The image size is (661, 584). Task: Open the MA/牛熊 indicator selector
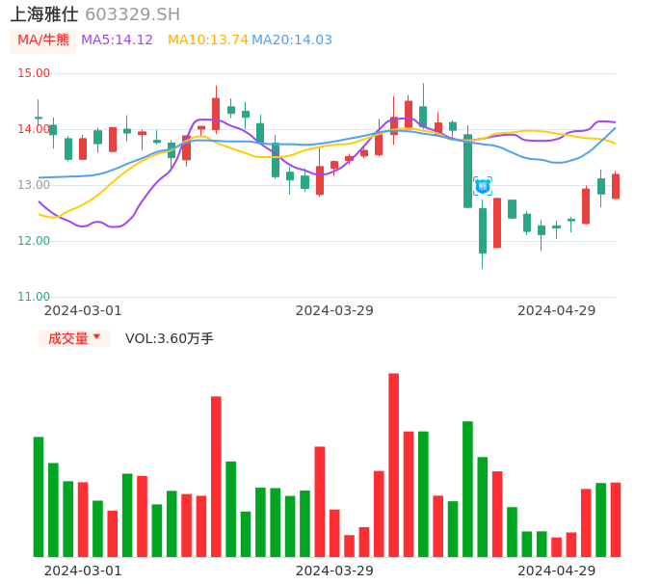(x=43, y=40)
